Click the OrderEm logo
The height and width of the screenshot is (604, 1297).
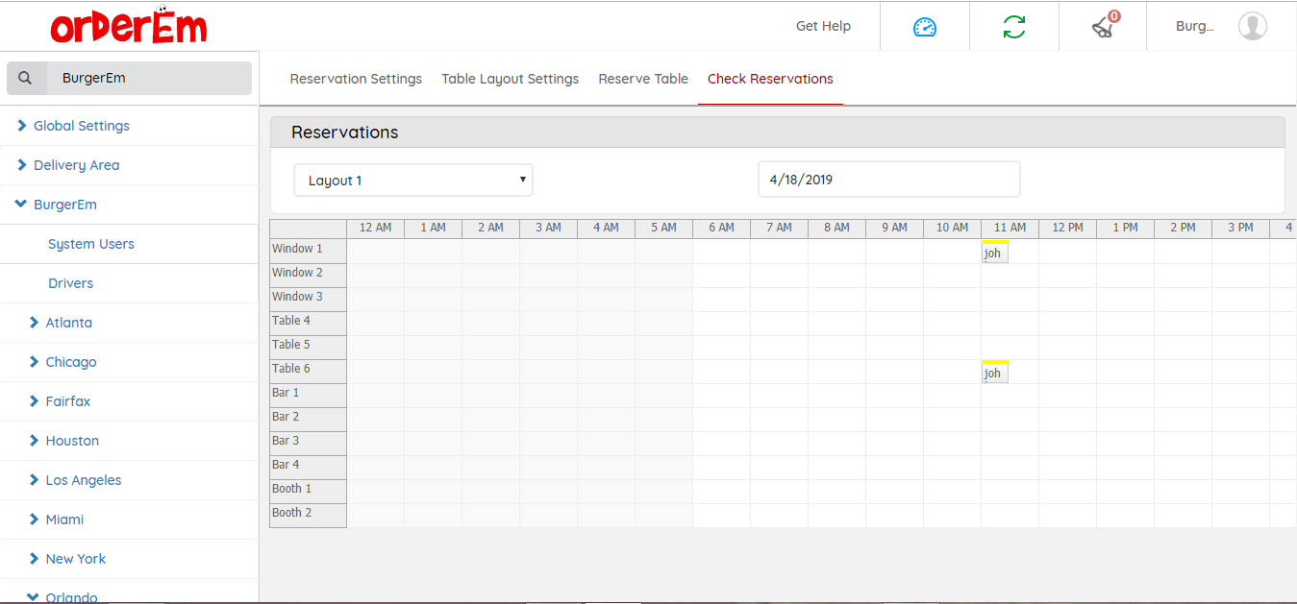click(129, 26)
